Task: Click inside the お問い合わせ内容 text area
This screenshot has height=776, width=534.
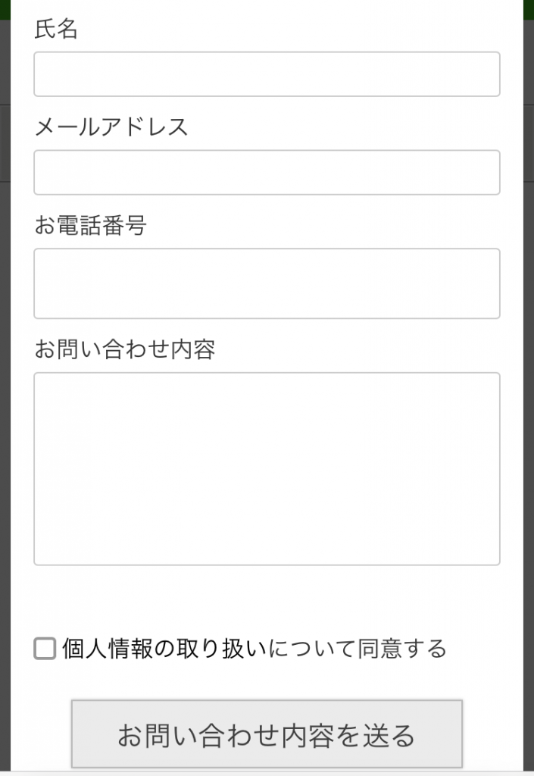Action: (x=267, y=468)
